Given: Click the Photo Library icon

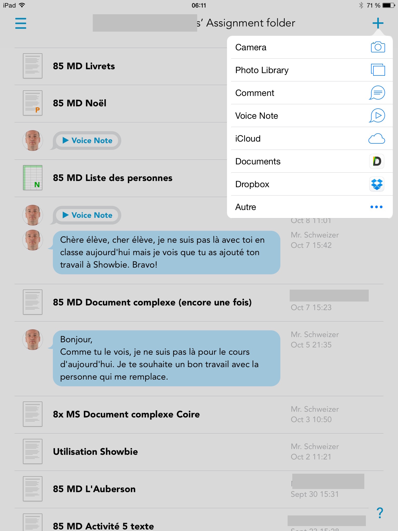Looking at the screenshot, I should tap(378, 70).
